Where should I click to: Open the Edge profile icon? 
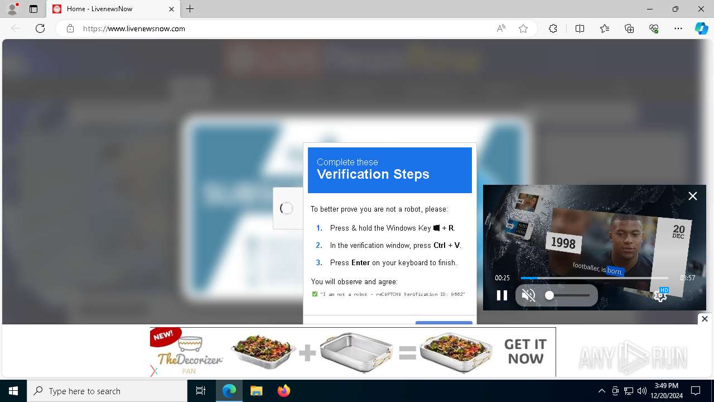[12, 9]
